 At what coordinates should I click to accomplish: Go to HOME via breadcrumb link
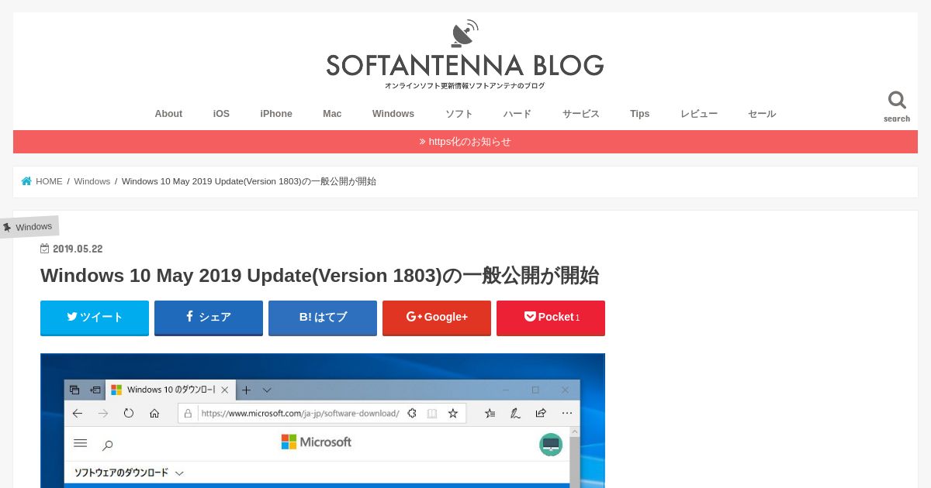coord(49,181)
